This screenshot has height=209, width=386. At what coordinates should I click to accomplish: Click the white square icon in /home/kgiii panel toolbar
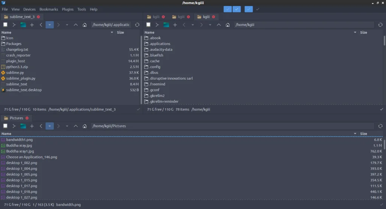pyautogui.click(x=148, y=24)
